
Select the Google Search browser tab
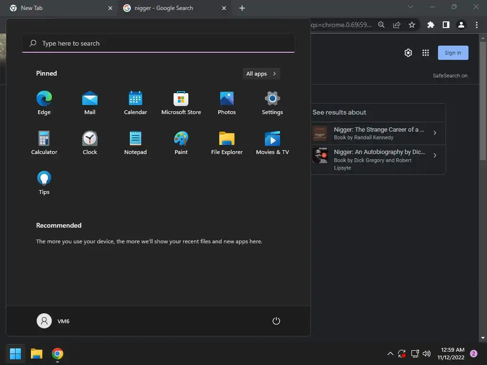174,8
